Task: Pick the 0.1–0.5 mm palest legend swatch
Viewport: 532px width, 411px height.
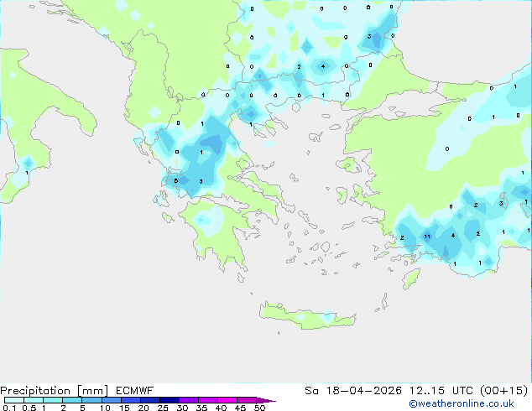Action: 14,400
